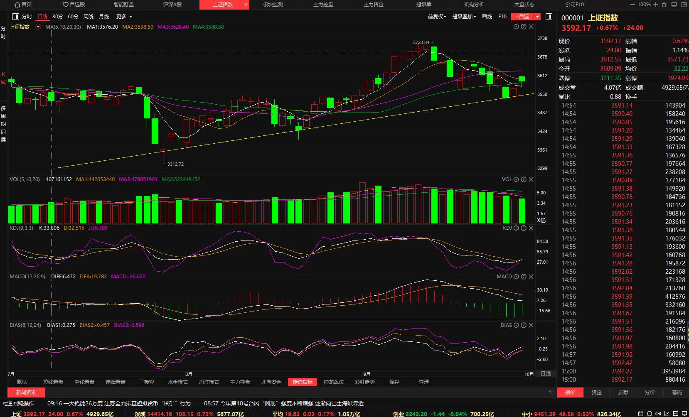Open MACD indicator help icon
Image resolution: width=689 pixels, height=417 pixels.
click(x=524, y=277)
